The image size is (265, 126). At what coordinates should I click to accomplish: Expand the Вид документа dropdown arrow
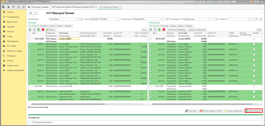[79, 19]
